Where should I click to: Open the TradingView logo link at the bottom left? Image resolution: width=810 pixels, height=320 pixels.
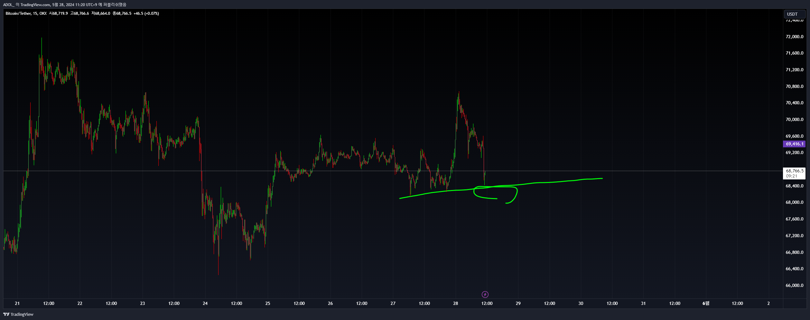tap(18, 314)
